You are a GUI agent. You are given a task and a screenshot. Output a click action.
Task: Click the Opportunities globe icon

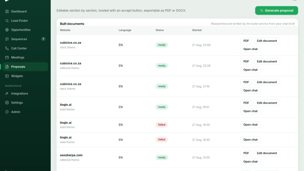coord(7,30)
